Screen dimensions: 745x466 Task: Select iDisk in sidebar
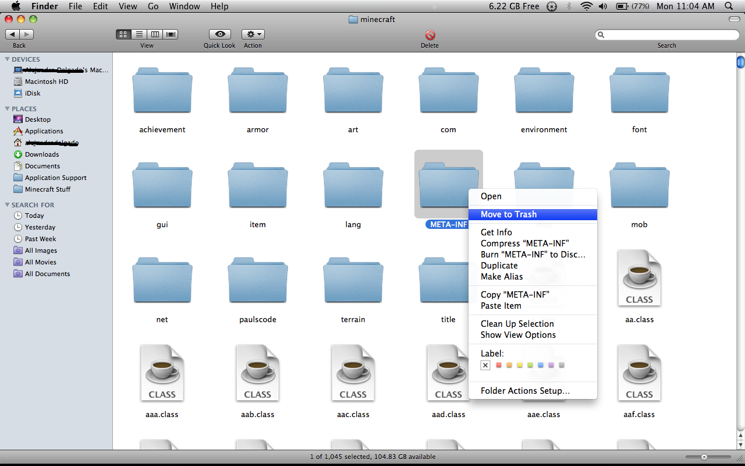pyautogui.click(x=32, y=93)
